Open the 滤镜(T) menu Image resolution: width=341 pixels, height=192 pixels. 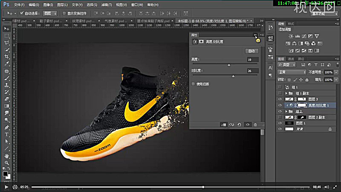point(106,5)
